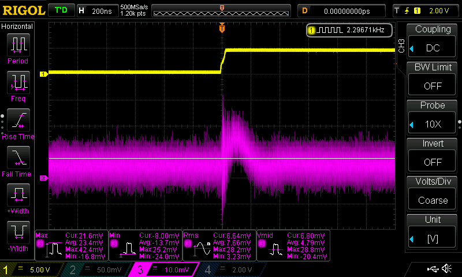Click the waveform memory overview bar
The height and width of the screenshot is (277, 462).
pos(222,11)
